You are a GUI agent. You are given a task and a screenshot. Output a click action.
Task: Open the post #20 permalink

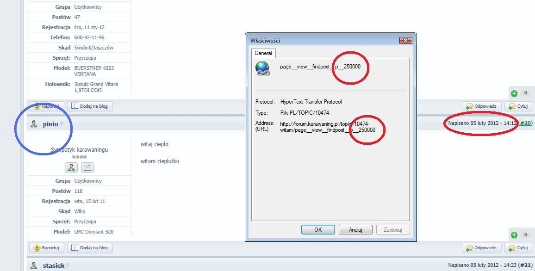pos(525,123)
